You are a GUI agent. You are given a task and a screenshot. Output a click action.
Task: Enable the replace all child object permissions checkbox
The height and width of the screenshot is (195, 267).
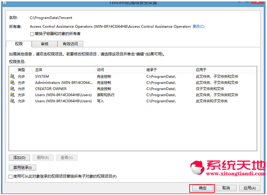pos(11,177)
